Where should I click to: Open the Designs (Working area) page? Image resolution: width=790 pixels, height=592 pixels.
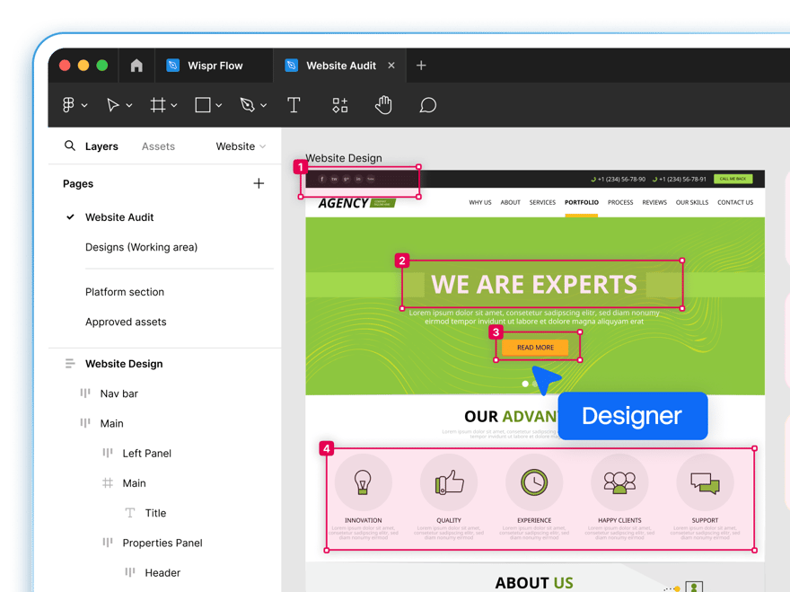point(141,247)
